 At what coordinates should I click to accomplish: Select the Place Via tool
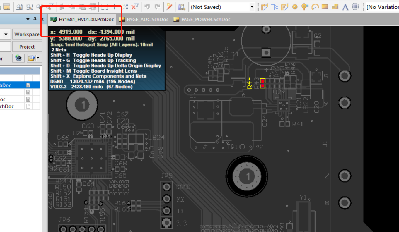coord(305,6)
